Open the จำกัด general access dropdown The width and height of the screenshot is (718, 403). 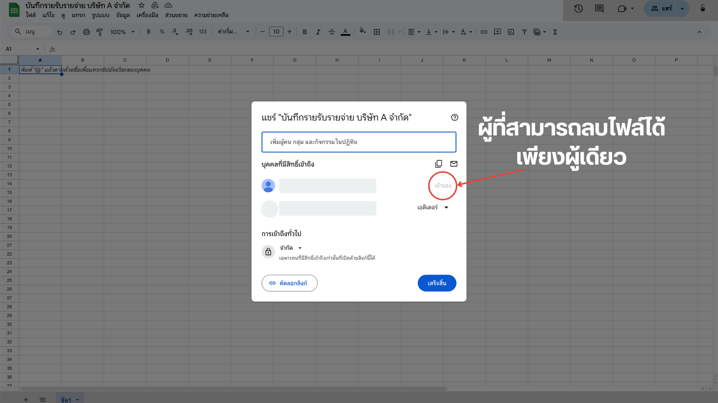291,248
